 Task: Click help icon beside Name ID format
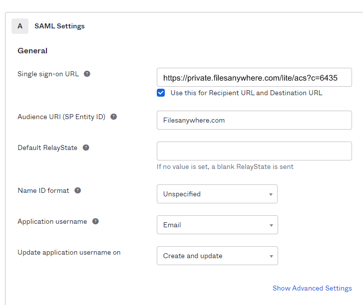pyautogui.click(x=77, y=190)
